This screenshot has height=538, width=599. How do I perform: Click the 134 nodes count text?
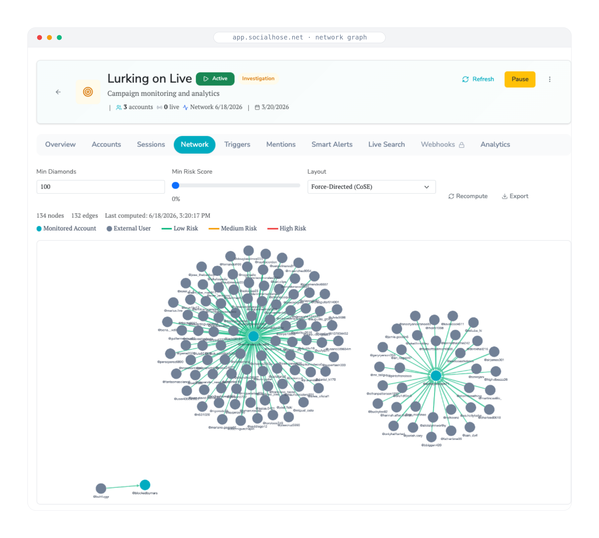50,216
